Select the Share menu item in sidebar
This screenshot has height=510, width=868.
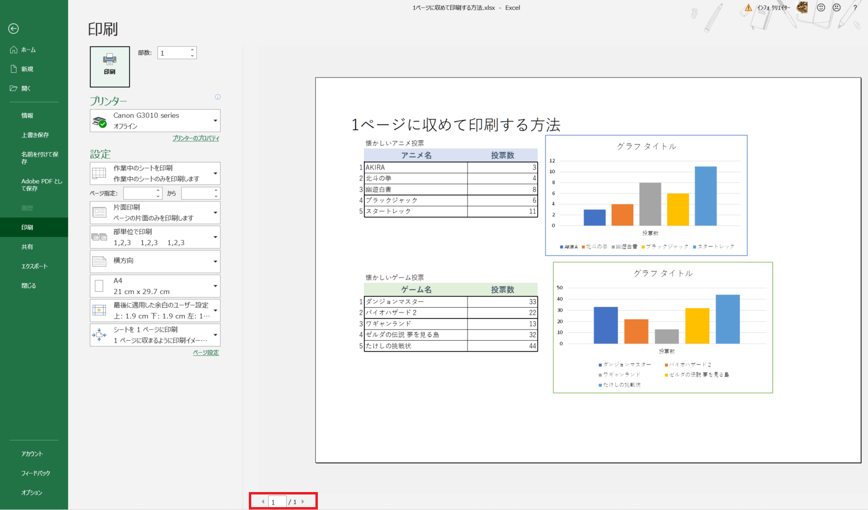click(27, 247)
